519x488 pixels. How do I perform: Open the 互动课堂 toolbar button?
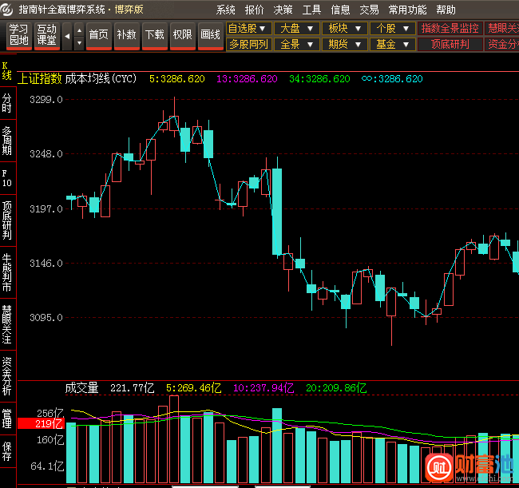tap(46, 35)
